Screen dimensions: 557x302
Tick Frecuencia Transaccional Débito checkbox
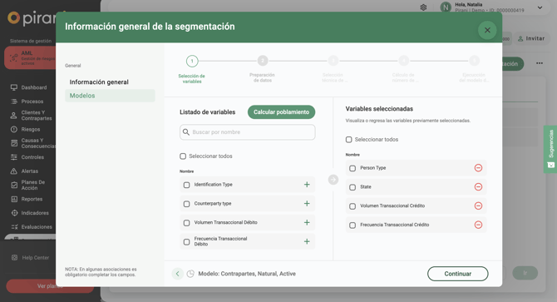[x=186, y=241]
